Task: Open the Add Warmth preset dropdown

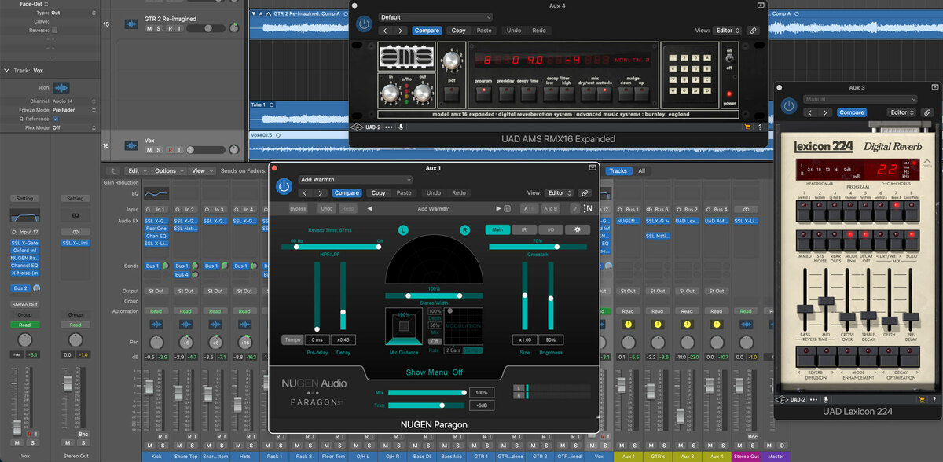Action: click(x=355, y=180)
